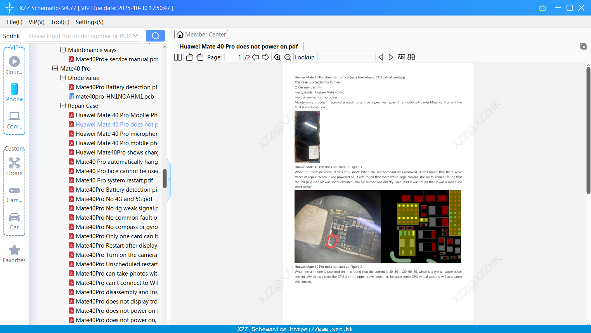Collapse the Mate40 Pro node
The width and height of the screenshot is (591, 333).
55,68
